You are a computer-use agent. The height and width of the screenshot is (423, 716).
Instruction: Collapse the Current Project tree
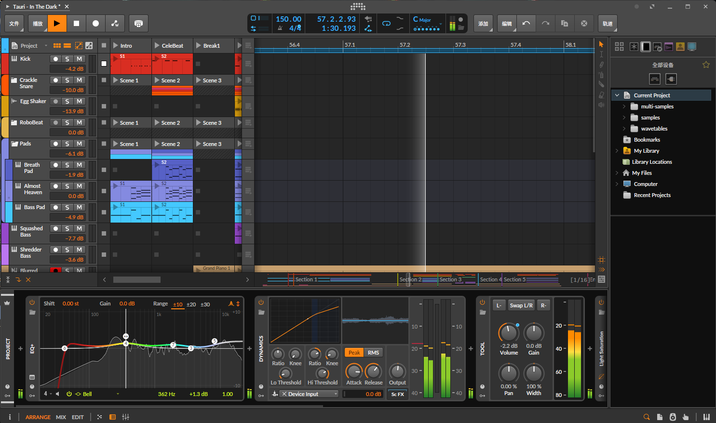pos(617,95)
